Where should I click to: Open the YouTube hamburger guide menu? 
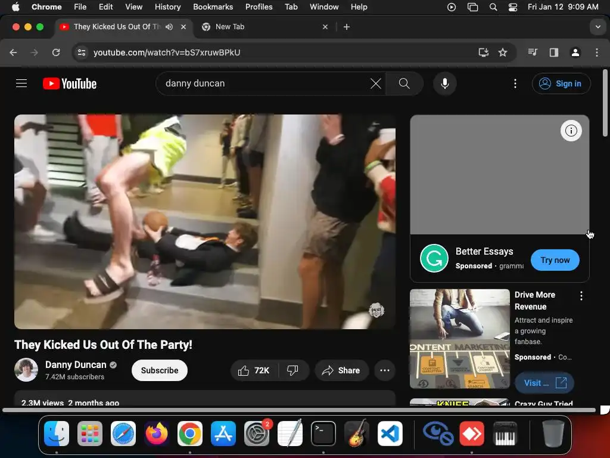21,83
